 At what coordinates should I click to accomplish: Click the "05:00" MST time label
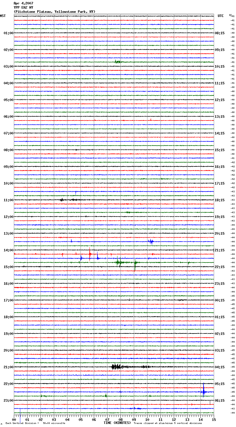(x=9, y=100)
